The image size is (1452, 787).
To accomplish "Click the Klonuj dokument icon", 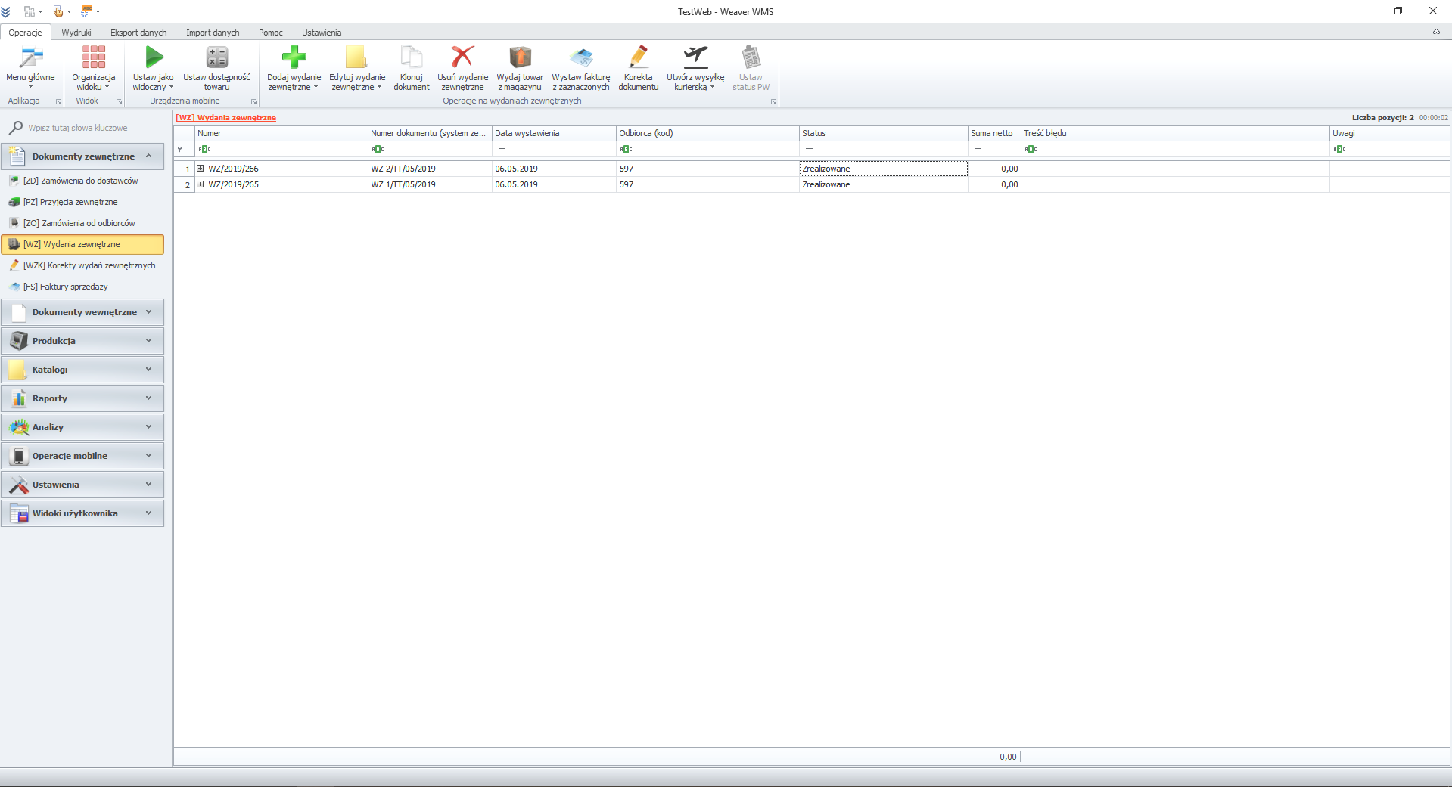I will [x=411, y=57].
